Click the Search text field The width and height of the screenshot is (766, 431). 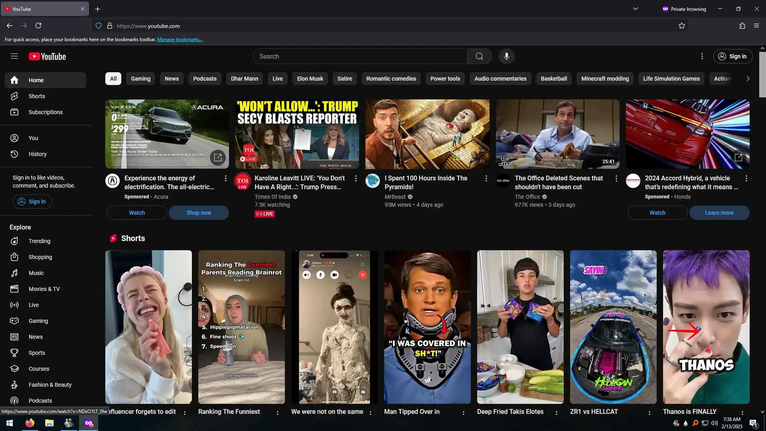(359, 56)
